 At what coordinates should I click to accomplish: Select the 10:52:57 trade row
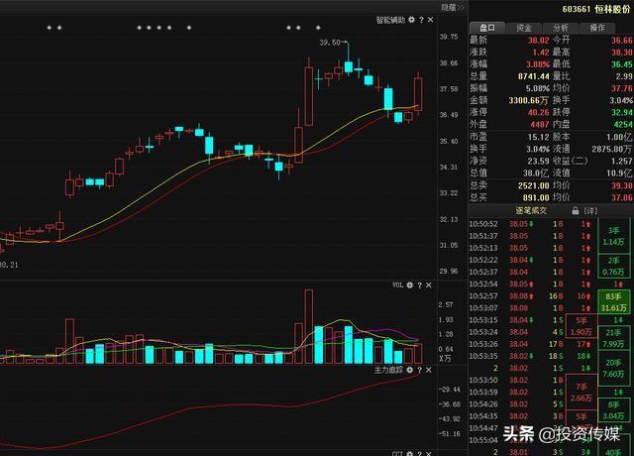pos(532,296)
